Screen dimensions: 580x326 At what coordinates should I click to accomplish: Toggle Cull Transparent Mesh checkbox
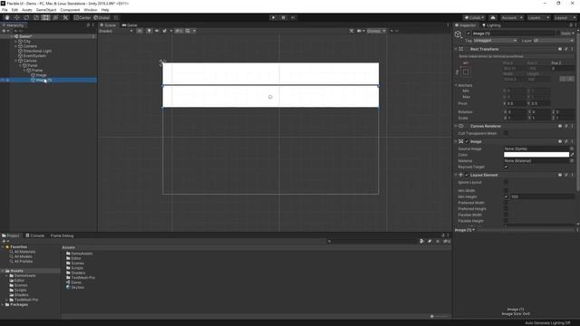coord(506,133)
